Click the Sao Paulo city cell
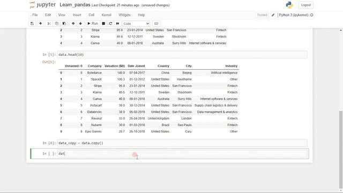The width and height of the screenshot is (343, 193). coord(184,125)
